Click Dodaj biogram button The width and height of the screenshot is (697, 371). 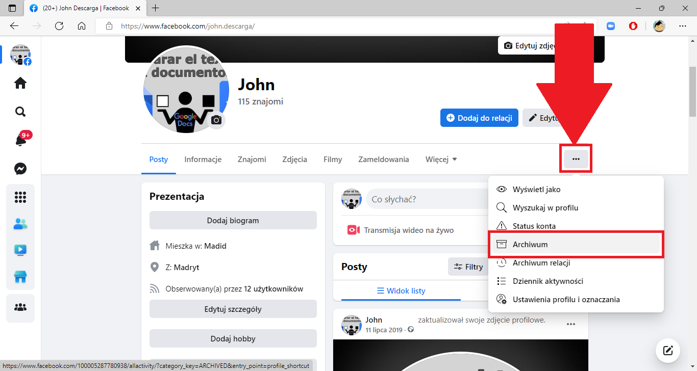point(233,221)
